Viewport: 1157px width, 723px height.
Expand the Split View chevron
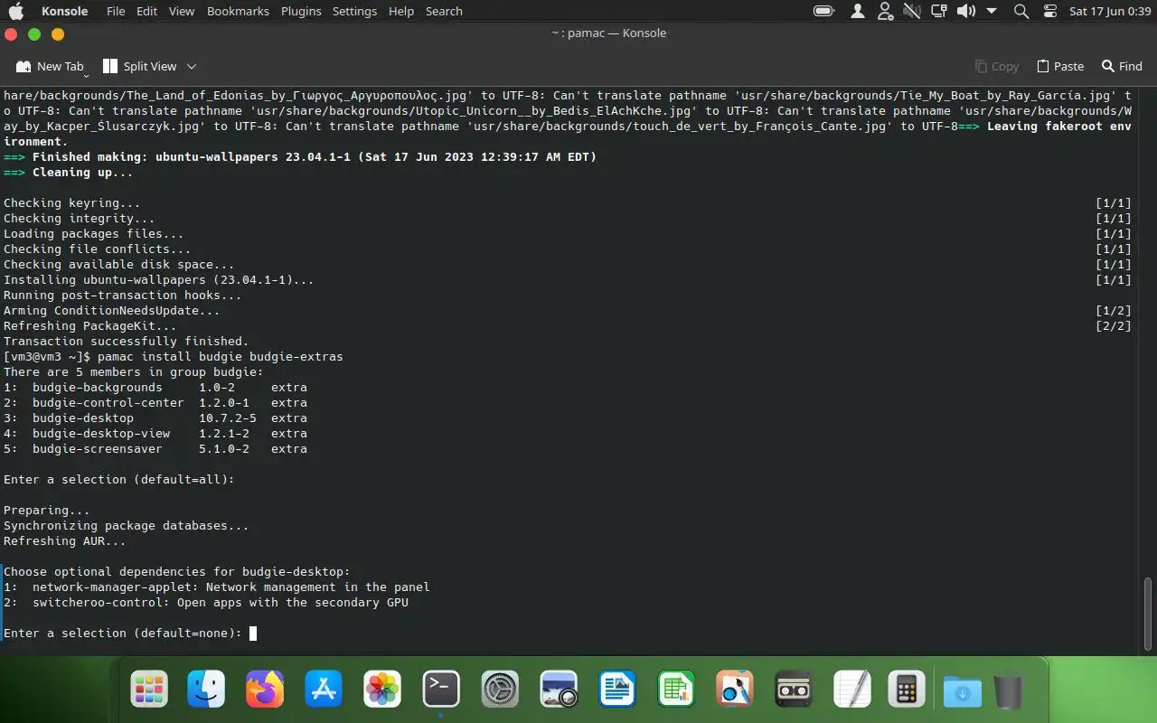click(192, 66)
